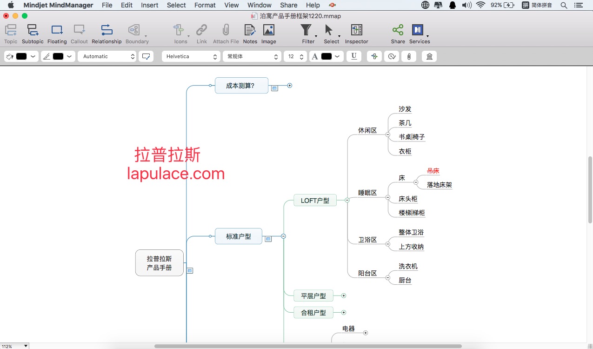Expand the 电器 topic
Viewport: 593px width, 349px height.
click(366, 333)
